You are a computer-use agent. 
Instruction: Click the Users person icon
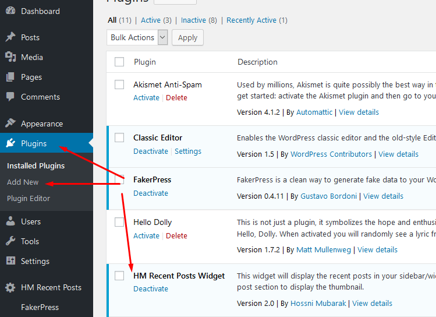[10, 221]
